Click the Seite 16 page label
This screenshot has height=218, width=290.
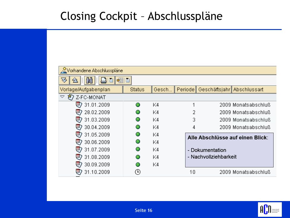(x=143, y=210)
